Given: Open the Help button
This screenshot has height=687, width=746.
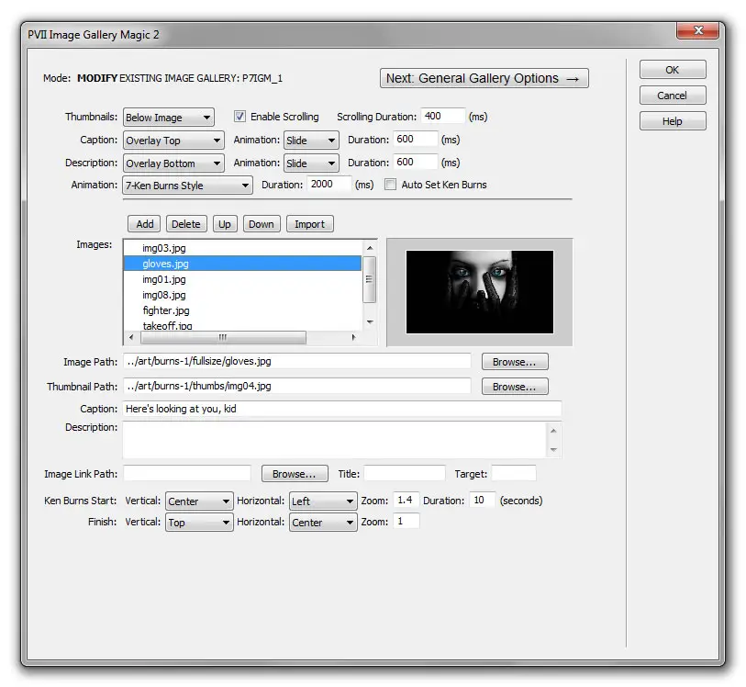Looking at the screenshot, I should tap(673, 121).
